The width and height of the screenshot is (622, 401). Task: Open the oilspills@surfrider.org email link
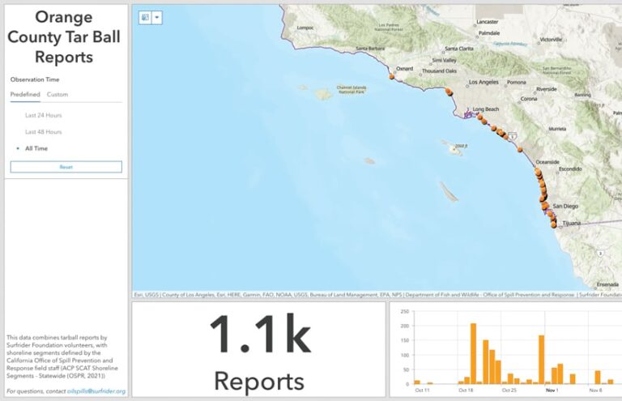[x=96, y=391]
